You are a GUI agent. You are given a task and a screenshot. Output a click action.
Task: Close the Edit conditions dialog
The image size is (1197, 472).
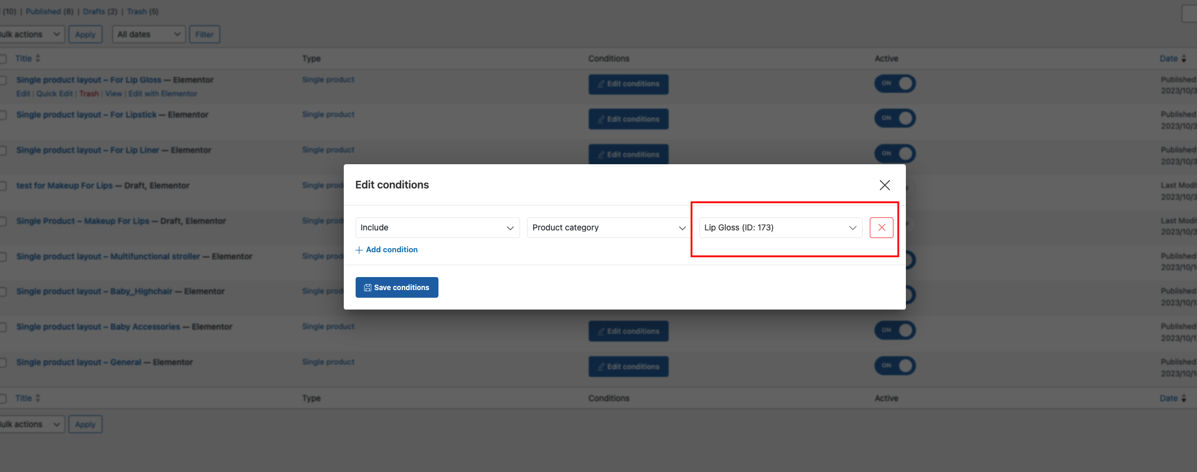(x=885, y=185)
